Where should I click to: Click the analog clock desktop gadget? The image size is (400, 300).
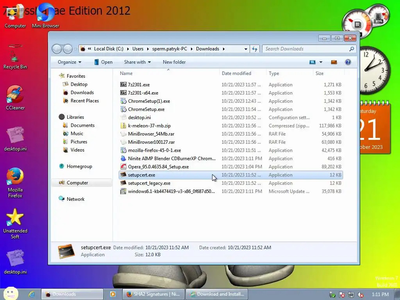375,70
